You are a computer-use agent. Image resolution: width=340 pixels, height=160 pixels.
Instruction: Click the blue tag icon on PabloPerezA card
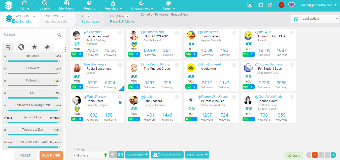tap(120, 103)
